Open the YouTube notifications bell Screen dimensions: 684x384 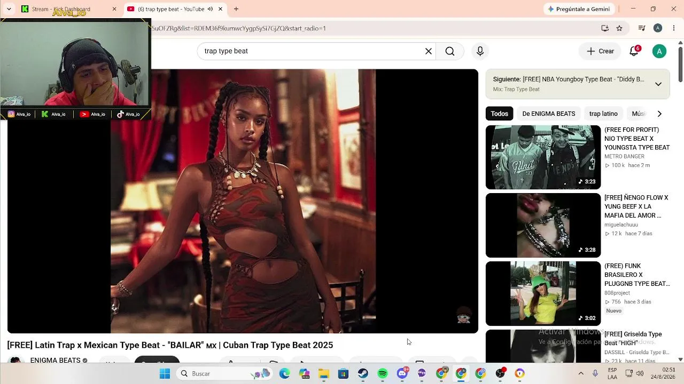[x=634, y=51]
